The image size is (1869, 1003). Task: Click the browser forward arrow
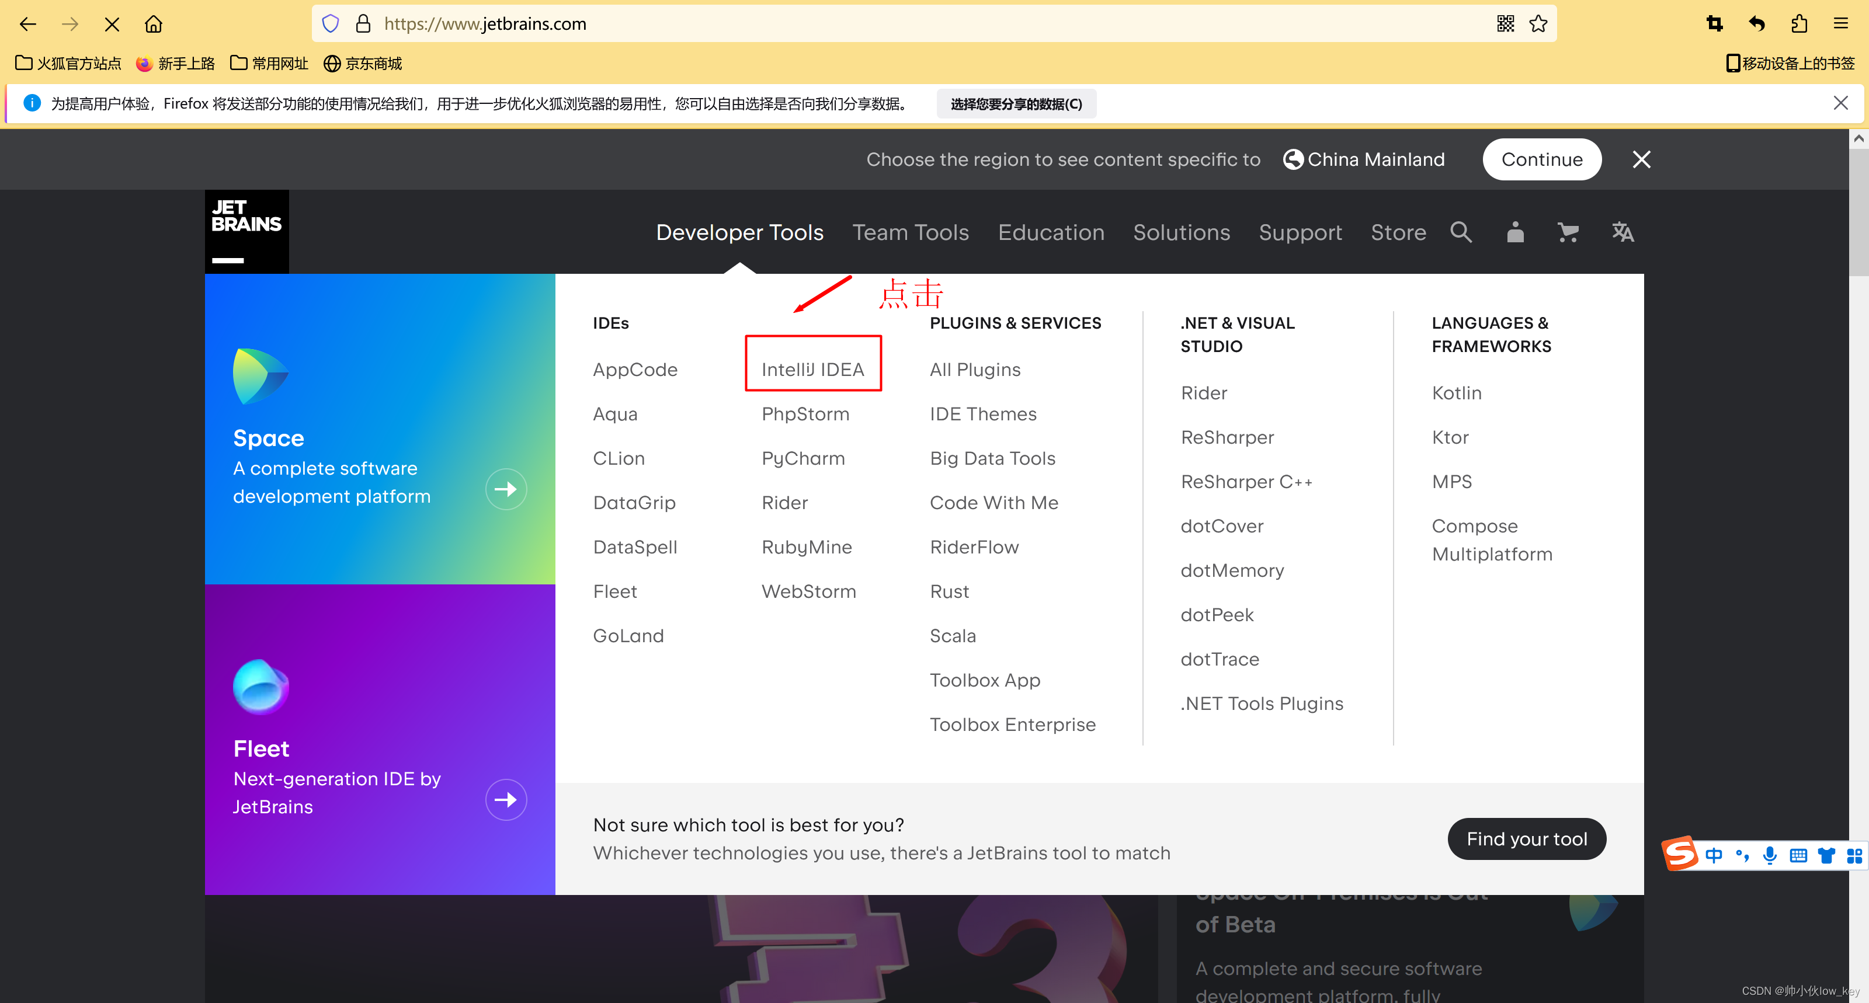click(x=70, y=24)
